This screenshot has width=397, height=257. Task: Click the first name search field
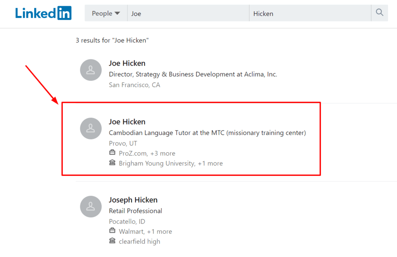click(x=188, y=13)
